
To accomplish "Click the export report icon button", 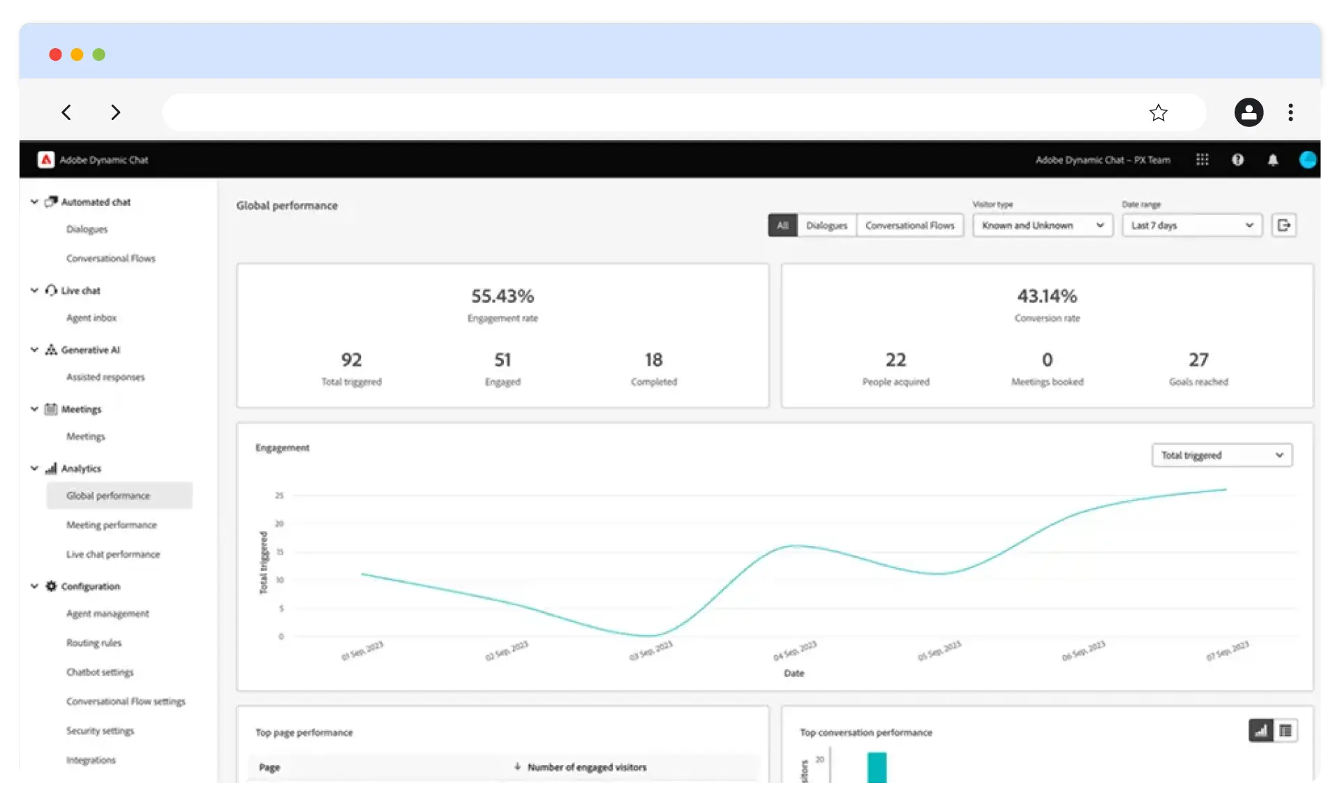I will point(1283,225).
